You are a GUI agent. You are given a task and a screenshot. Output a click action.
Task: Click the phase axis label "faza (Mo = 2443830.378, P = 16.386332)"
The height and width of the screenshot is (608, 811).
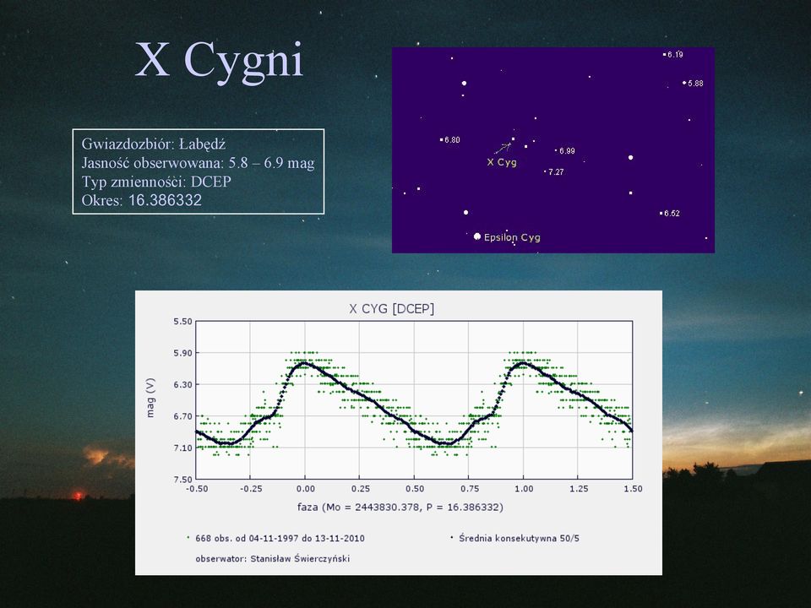pos(400,508)
